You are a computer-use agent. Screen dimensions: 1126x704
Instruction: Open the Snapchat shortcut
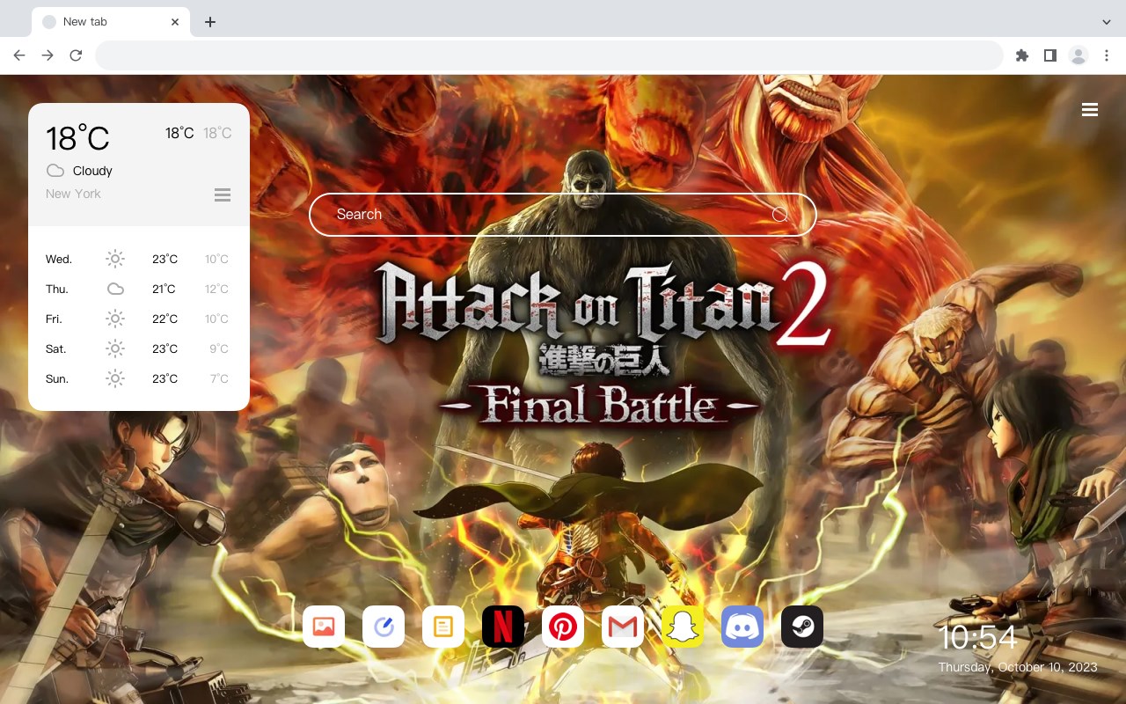coord(683,627)
